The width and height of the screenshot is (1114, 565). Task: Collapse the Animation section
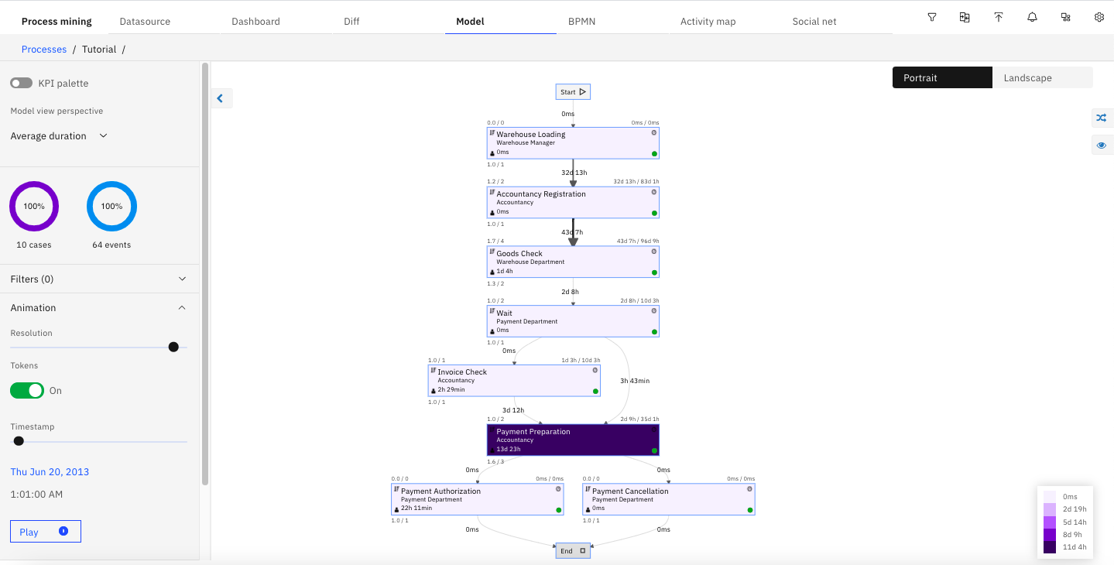182,308
